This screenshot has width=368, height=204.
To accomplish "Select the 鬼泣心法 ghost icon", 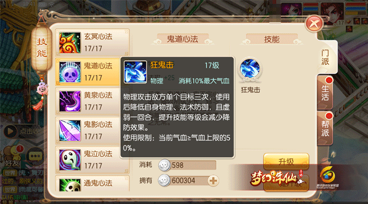I will (70, 160).
